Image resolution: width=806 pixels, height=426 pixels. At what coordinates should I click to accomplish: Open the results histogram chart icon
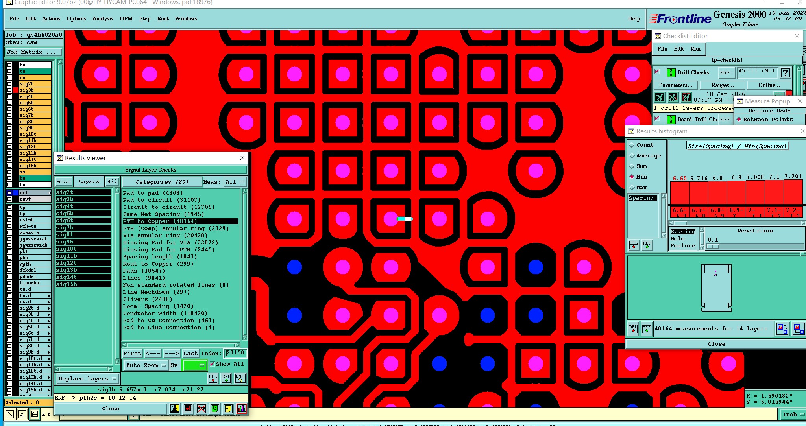(x=242, y=409)
